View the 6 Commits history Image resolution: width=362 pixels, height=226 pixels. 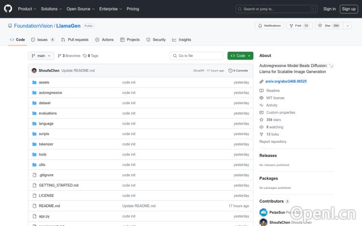(238, 71)
